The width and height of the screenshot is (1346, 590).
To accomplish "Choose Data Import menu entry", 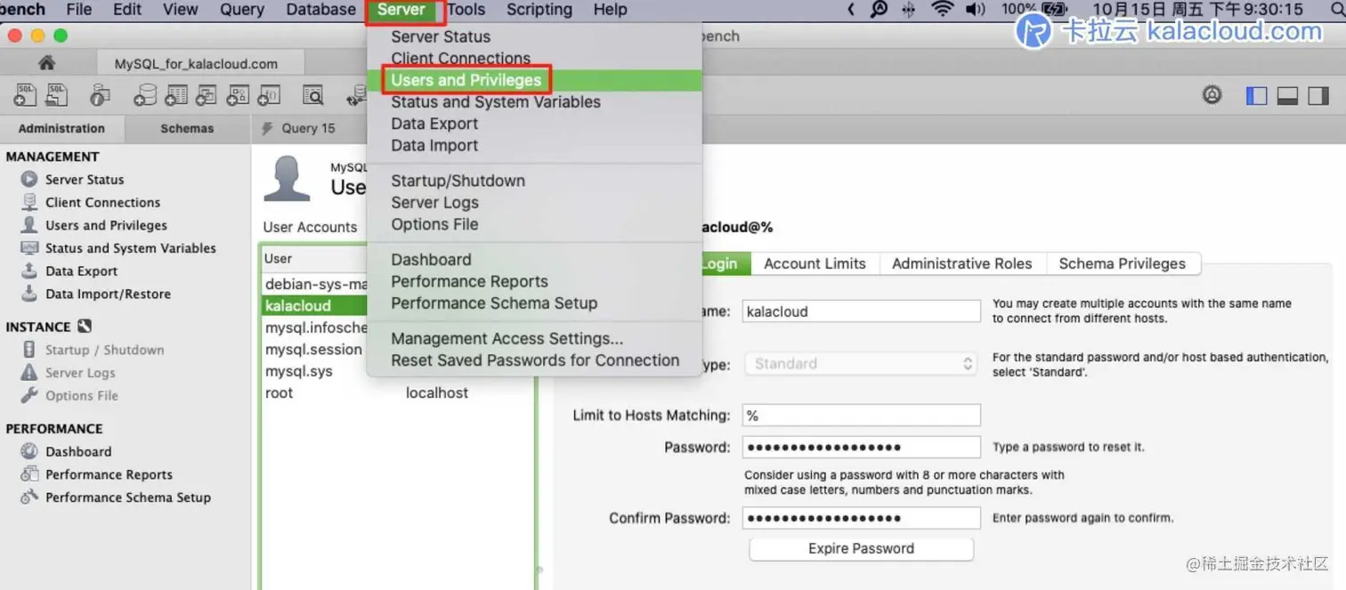I will coord(534,145).
